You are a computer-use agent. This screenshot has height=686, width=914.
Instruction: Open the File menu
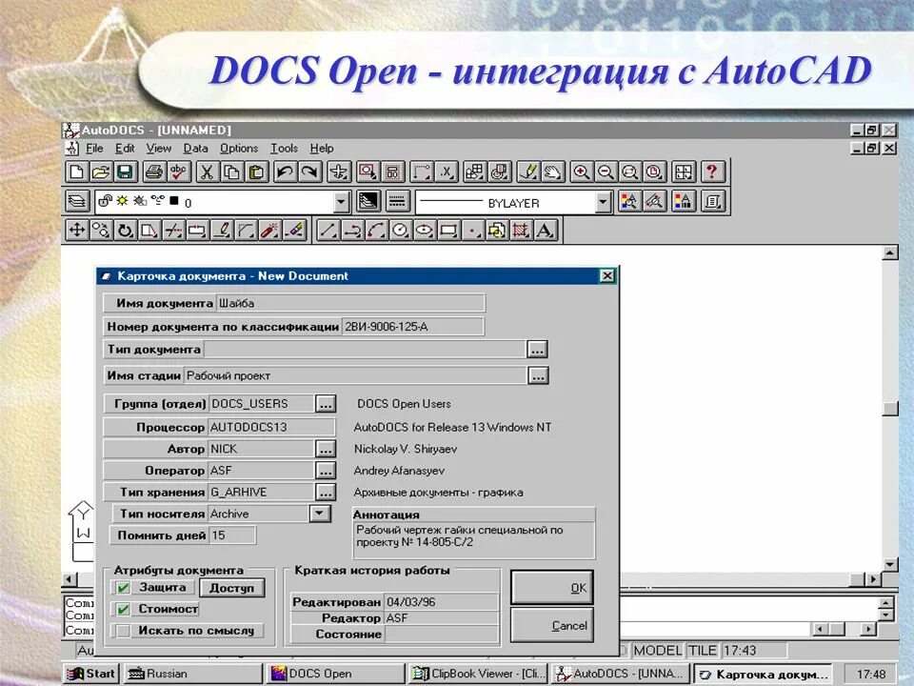click(x=94, y=149)
